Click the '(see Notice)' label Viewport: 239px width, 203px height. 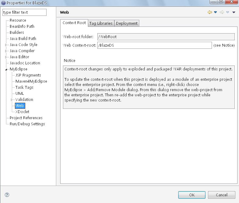(224, 45)
